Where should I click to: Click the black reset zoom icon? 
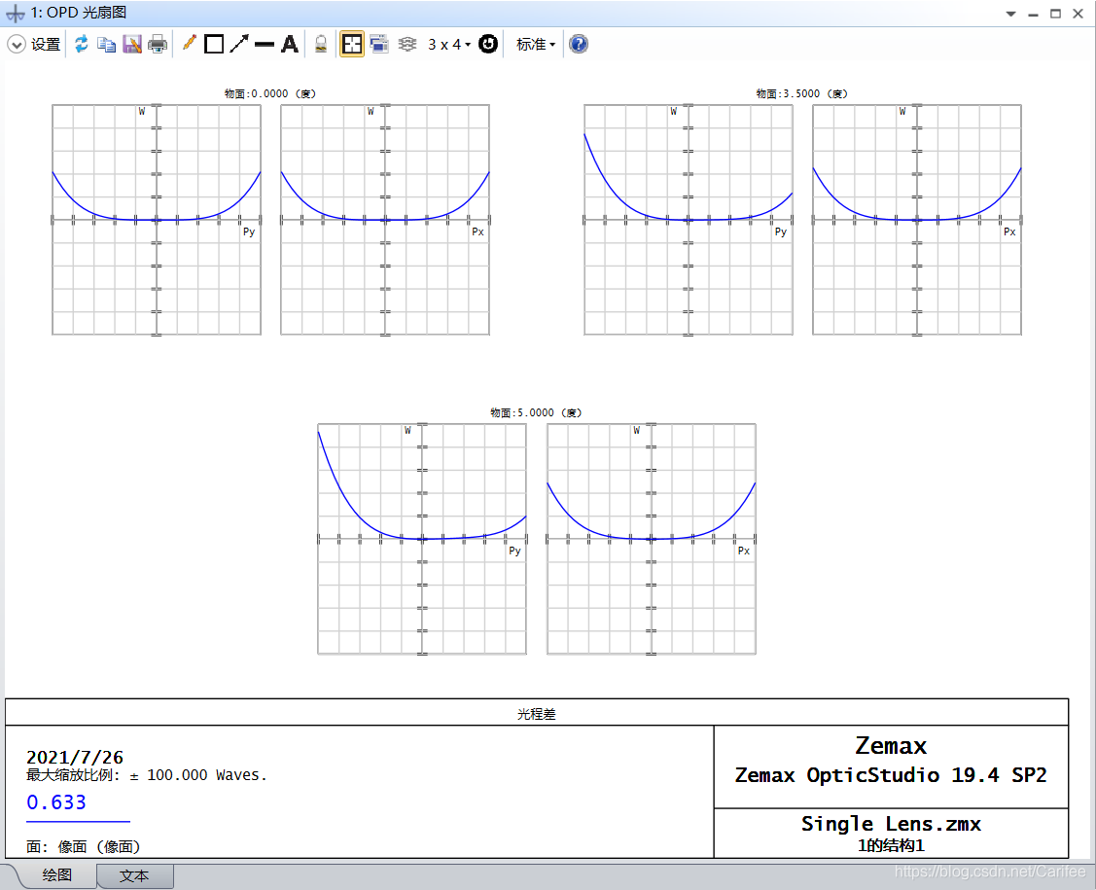pyautogui.click(x=488, y=44)
